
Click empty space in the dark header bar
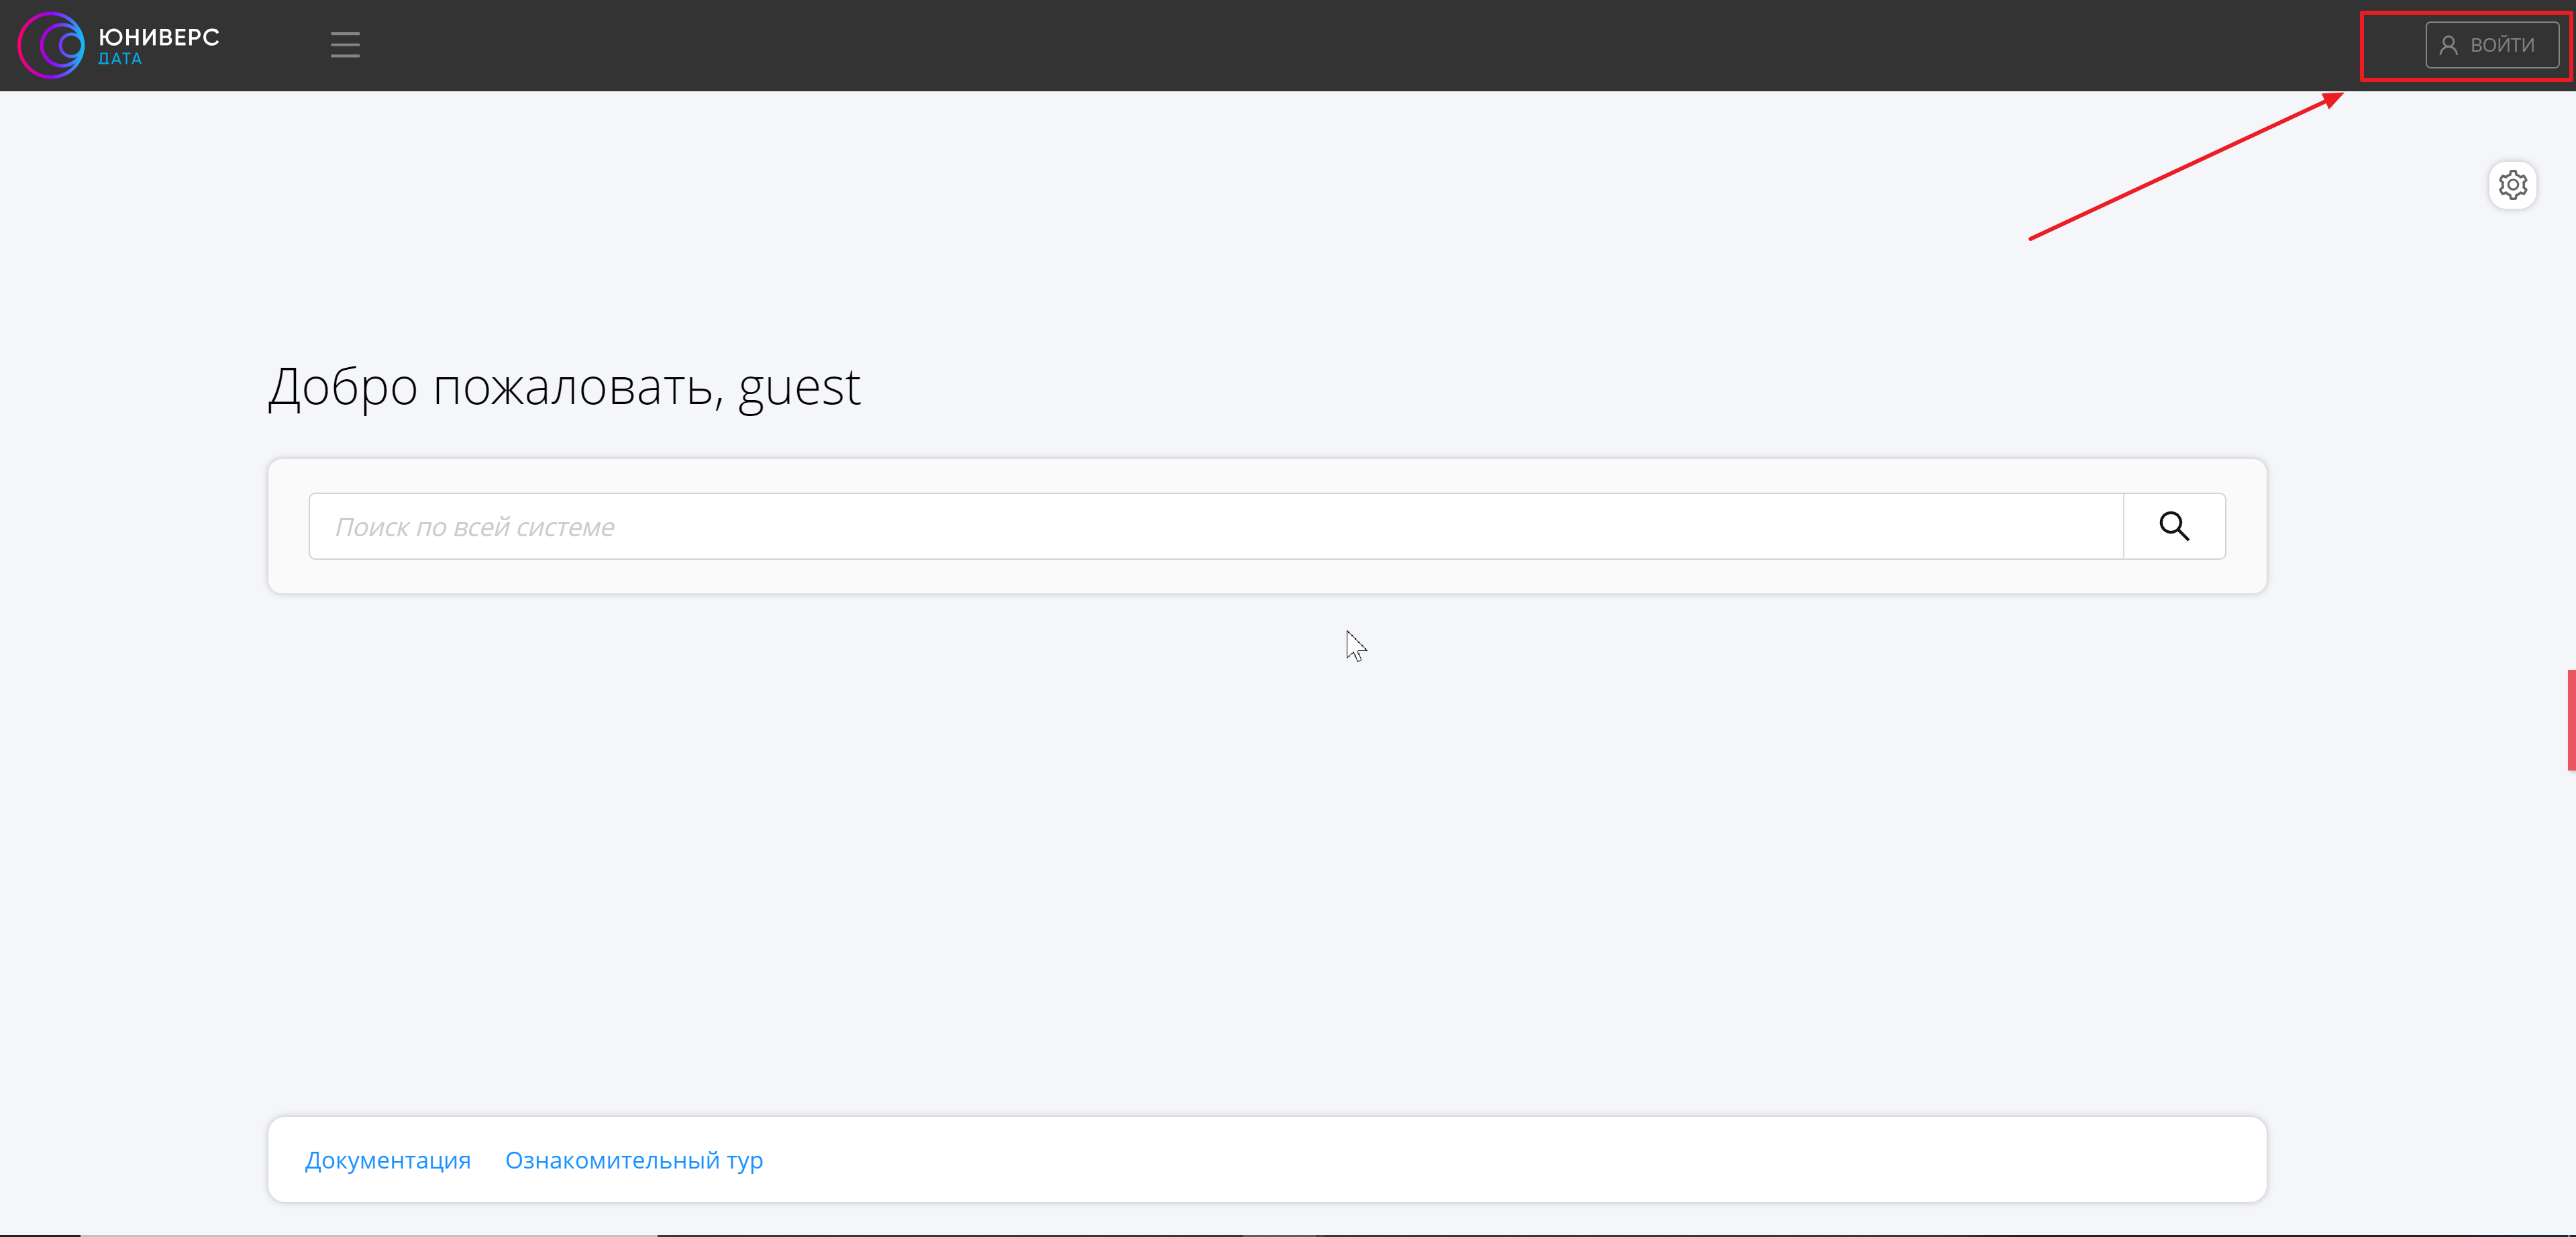point(1300,45)
